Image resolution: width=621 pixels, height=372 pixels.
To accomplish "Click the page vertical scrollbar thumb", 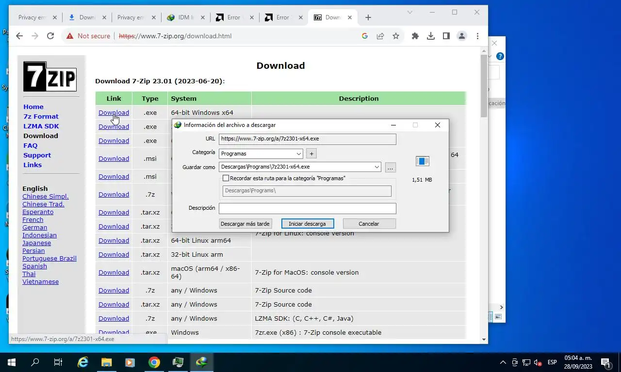I will coord(484,86).
